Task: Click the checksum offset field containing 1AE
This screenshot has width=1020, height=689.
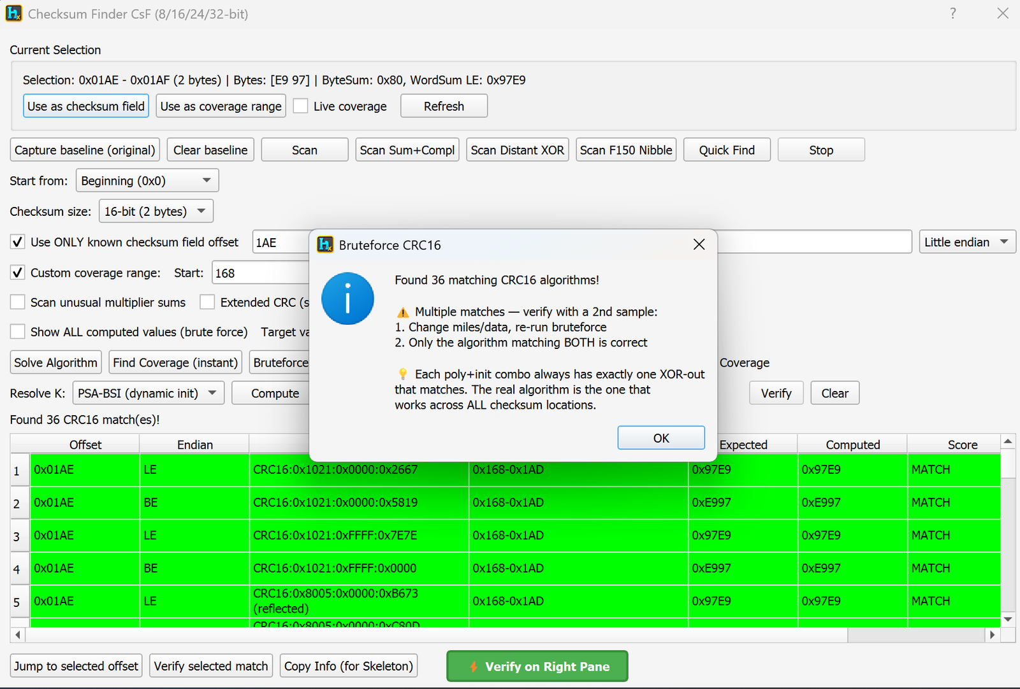Action: 280,242
